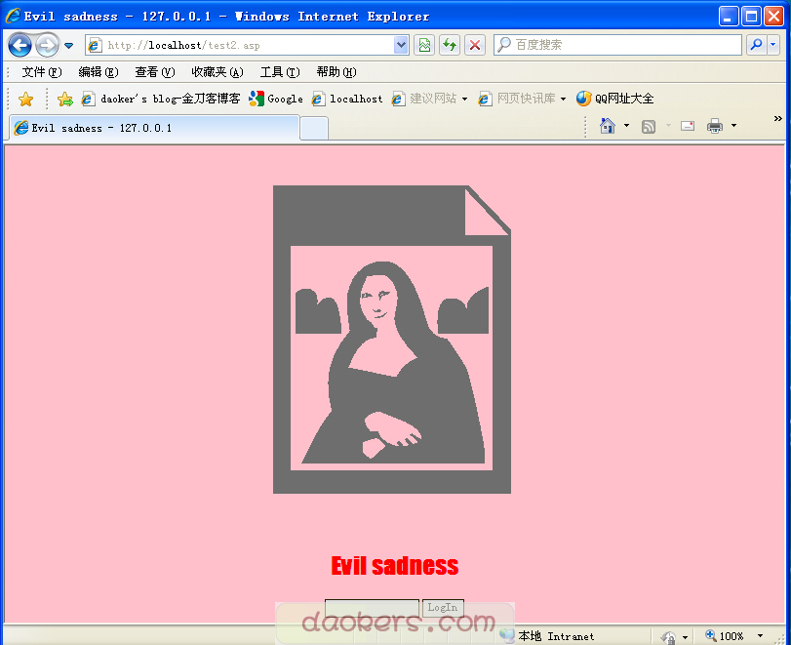Open Favorites center star icon
This screenshot has height=645, width=791.
point(25,99)
